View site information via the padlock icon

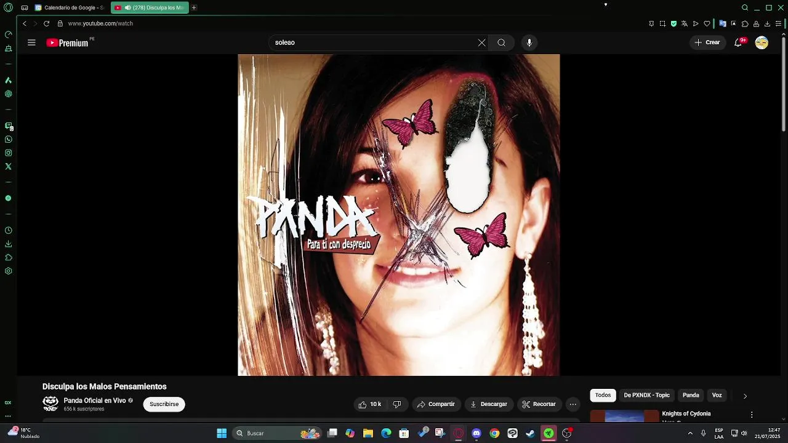(x=60, y=23)
